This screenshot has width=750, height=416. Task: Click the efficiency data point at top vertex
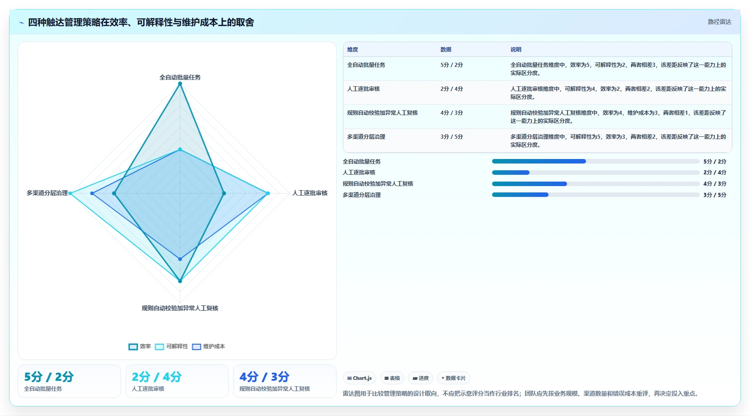click(180, 84)
